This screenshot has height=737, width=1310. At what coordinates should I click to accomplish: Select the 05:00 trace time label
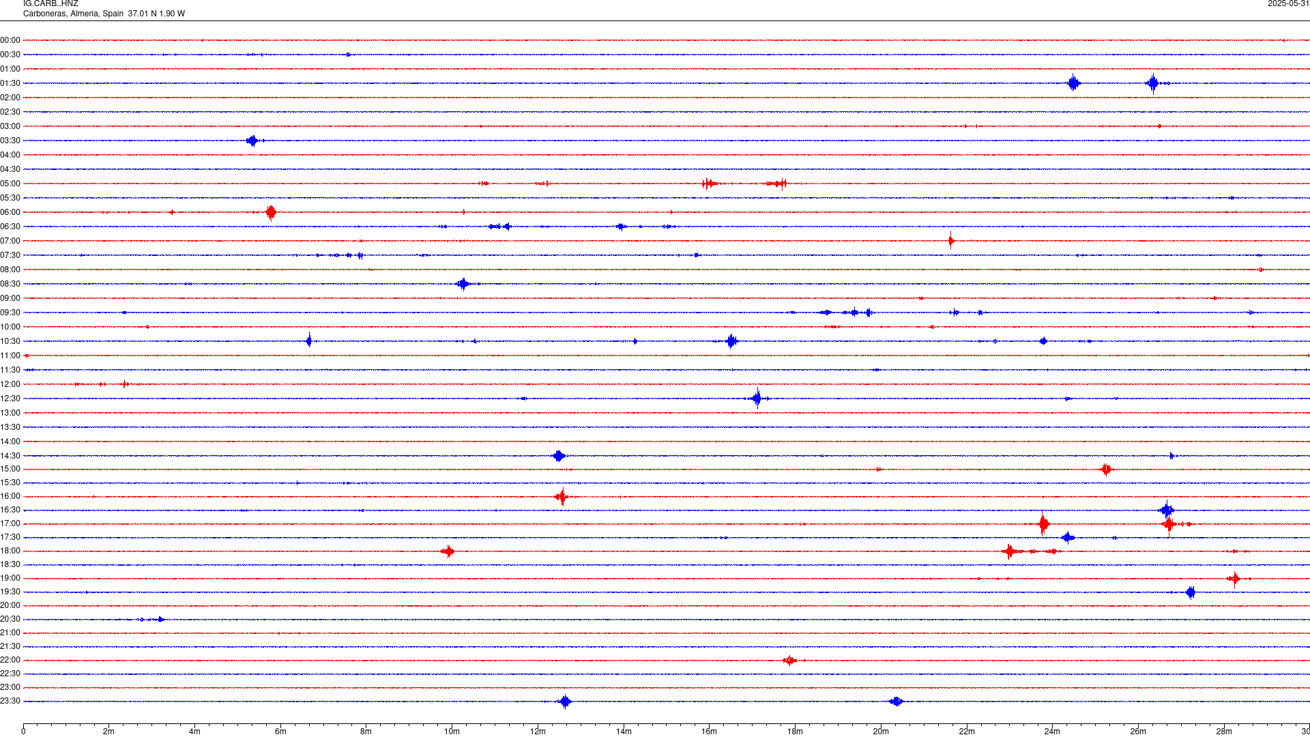[10, 184]
